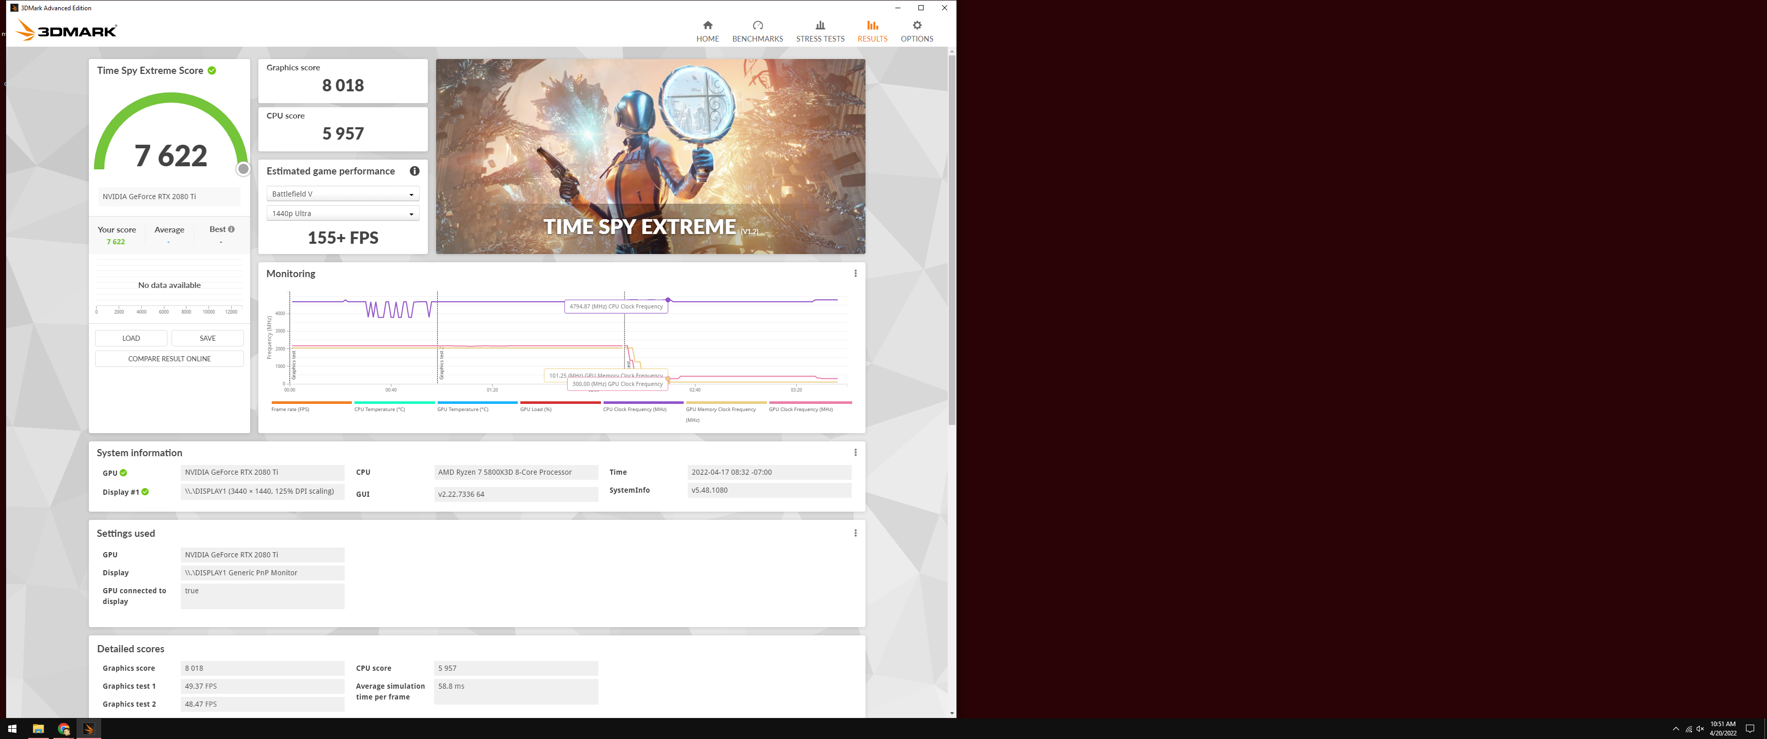Click GPU field NVIDIA GeForce RTX 2080 Ti in System information
This screenshot has height=739, width=1767.
pos(262,472)
